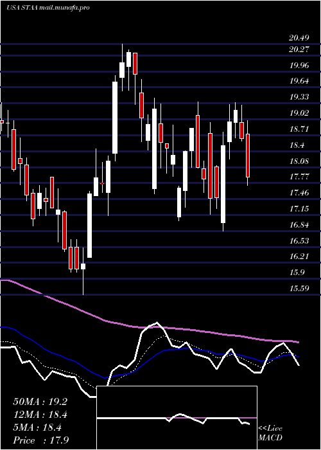Click the 18.71 price label
This screenshot has width=321, height=450.
[x=299, y=129]
